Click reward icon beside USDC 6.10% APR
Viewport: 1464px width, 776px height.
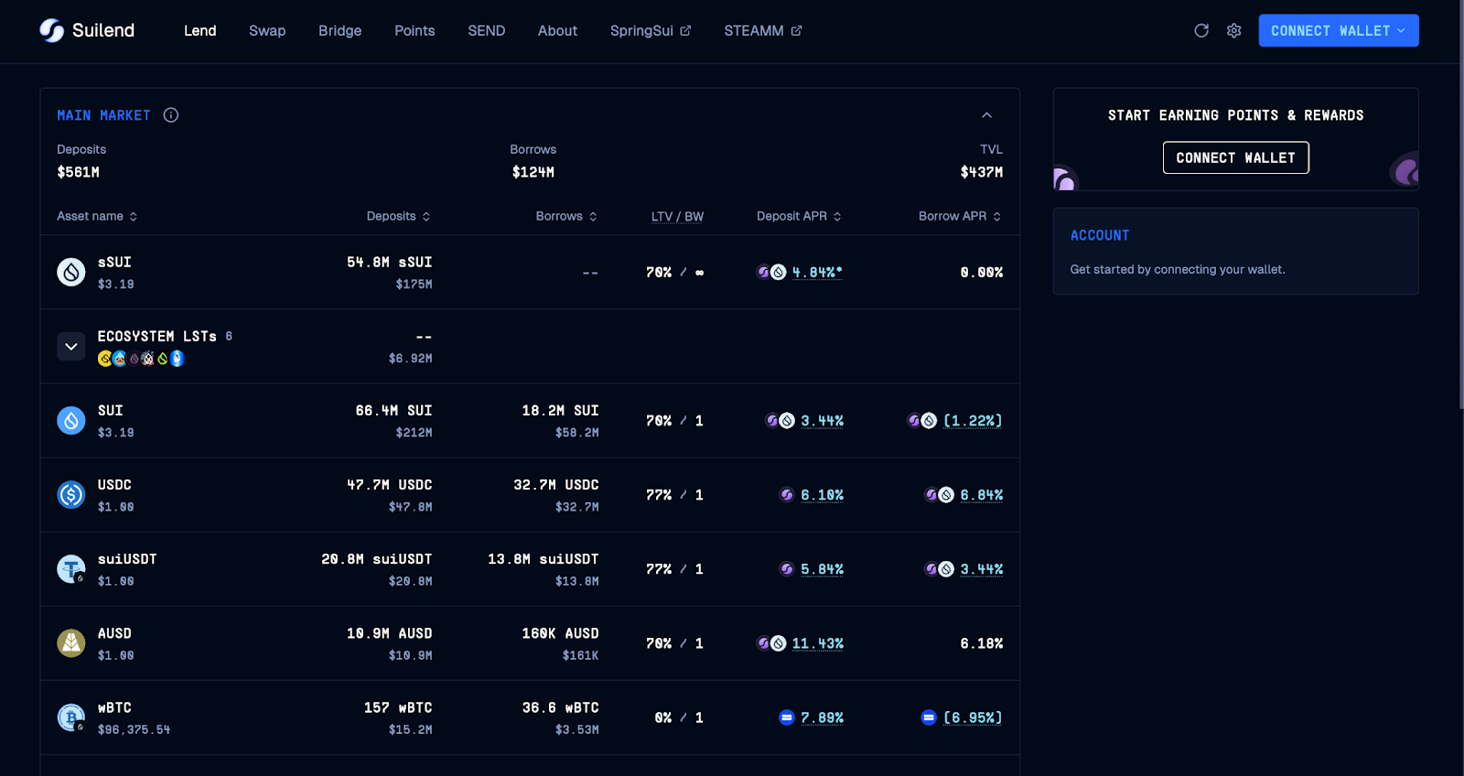787,495
